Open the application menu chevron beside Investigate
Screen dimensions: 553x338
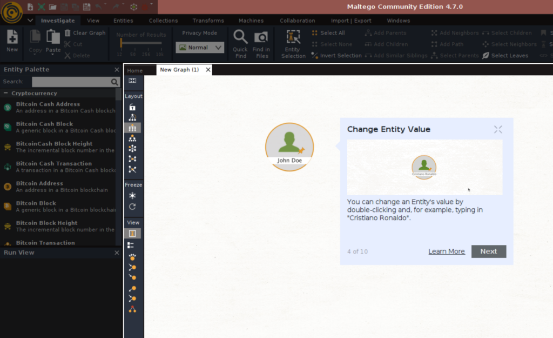tap(30, 21)
